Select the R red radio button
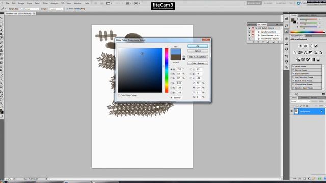326x183 pixels. [x=172, y=83]
